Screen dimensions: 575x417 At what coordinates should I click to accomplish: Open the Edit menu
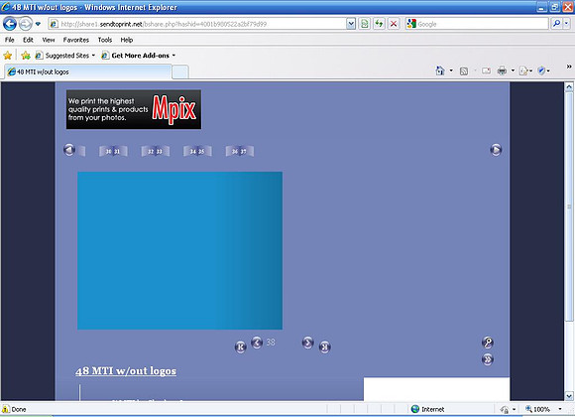click(x=28, y=40)
